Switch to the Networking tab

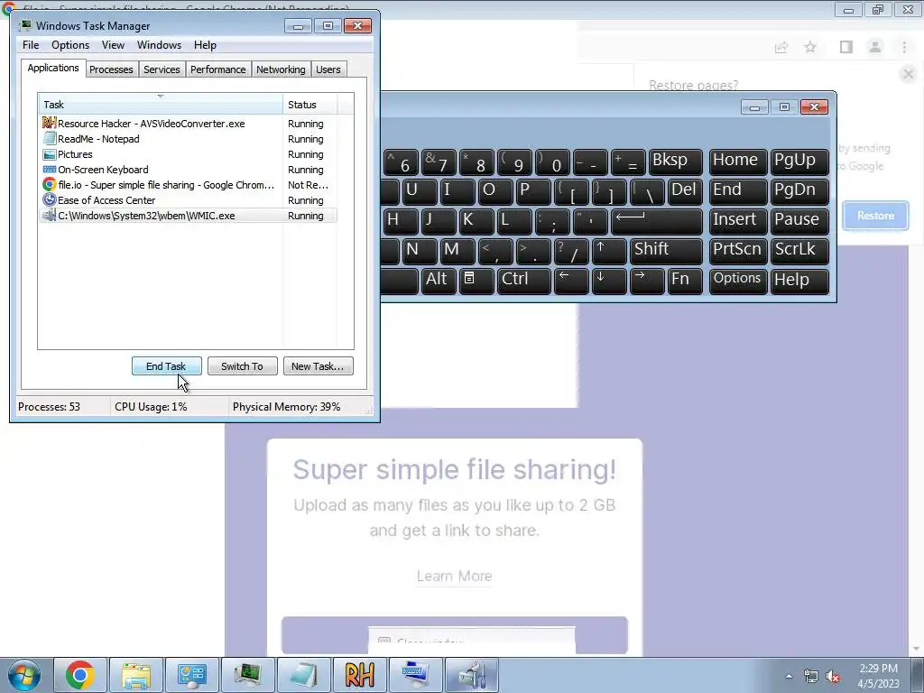tap(281, 69)
